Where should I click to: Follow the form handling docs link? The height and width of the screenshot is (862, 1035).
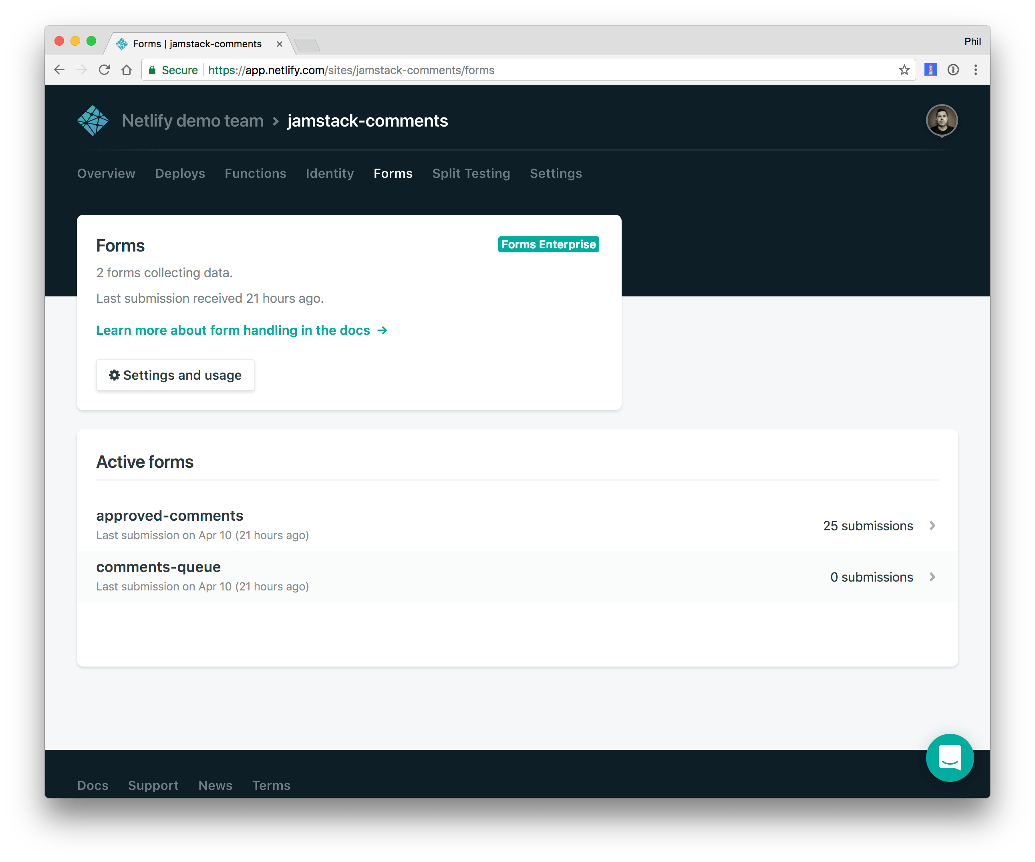(x=232, y=330)
